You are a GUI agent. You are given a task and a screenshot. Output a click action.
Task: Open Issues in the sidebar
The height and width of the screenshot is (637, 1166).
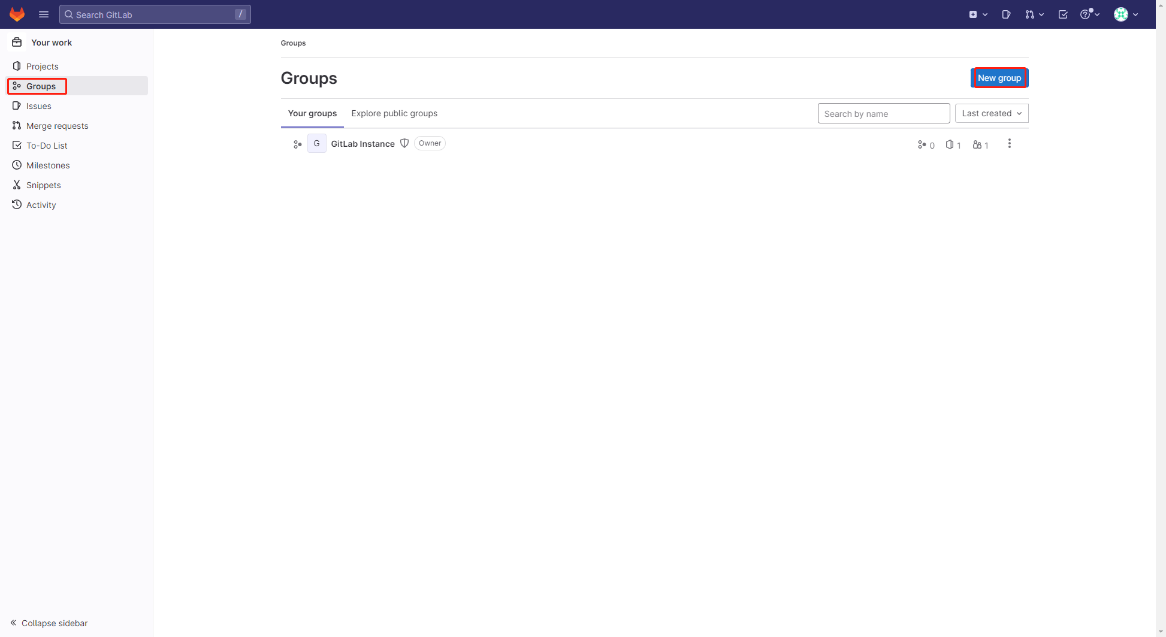[x=77, y=106]
